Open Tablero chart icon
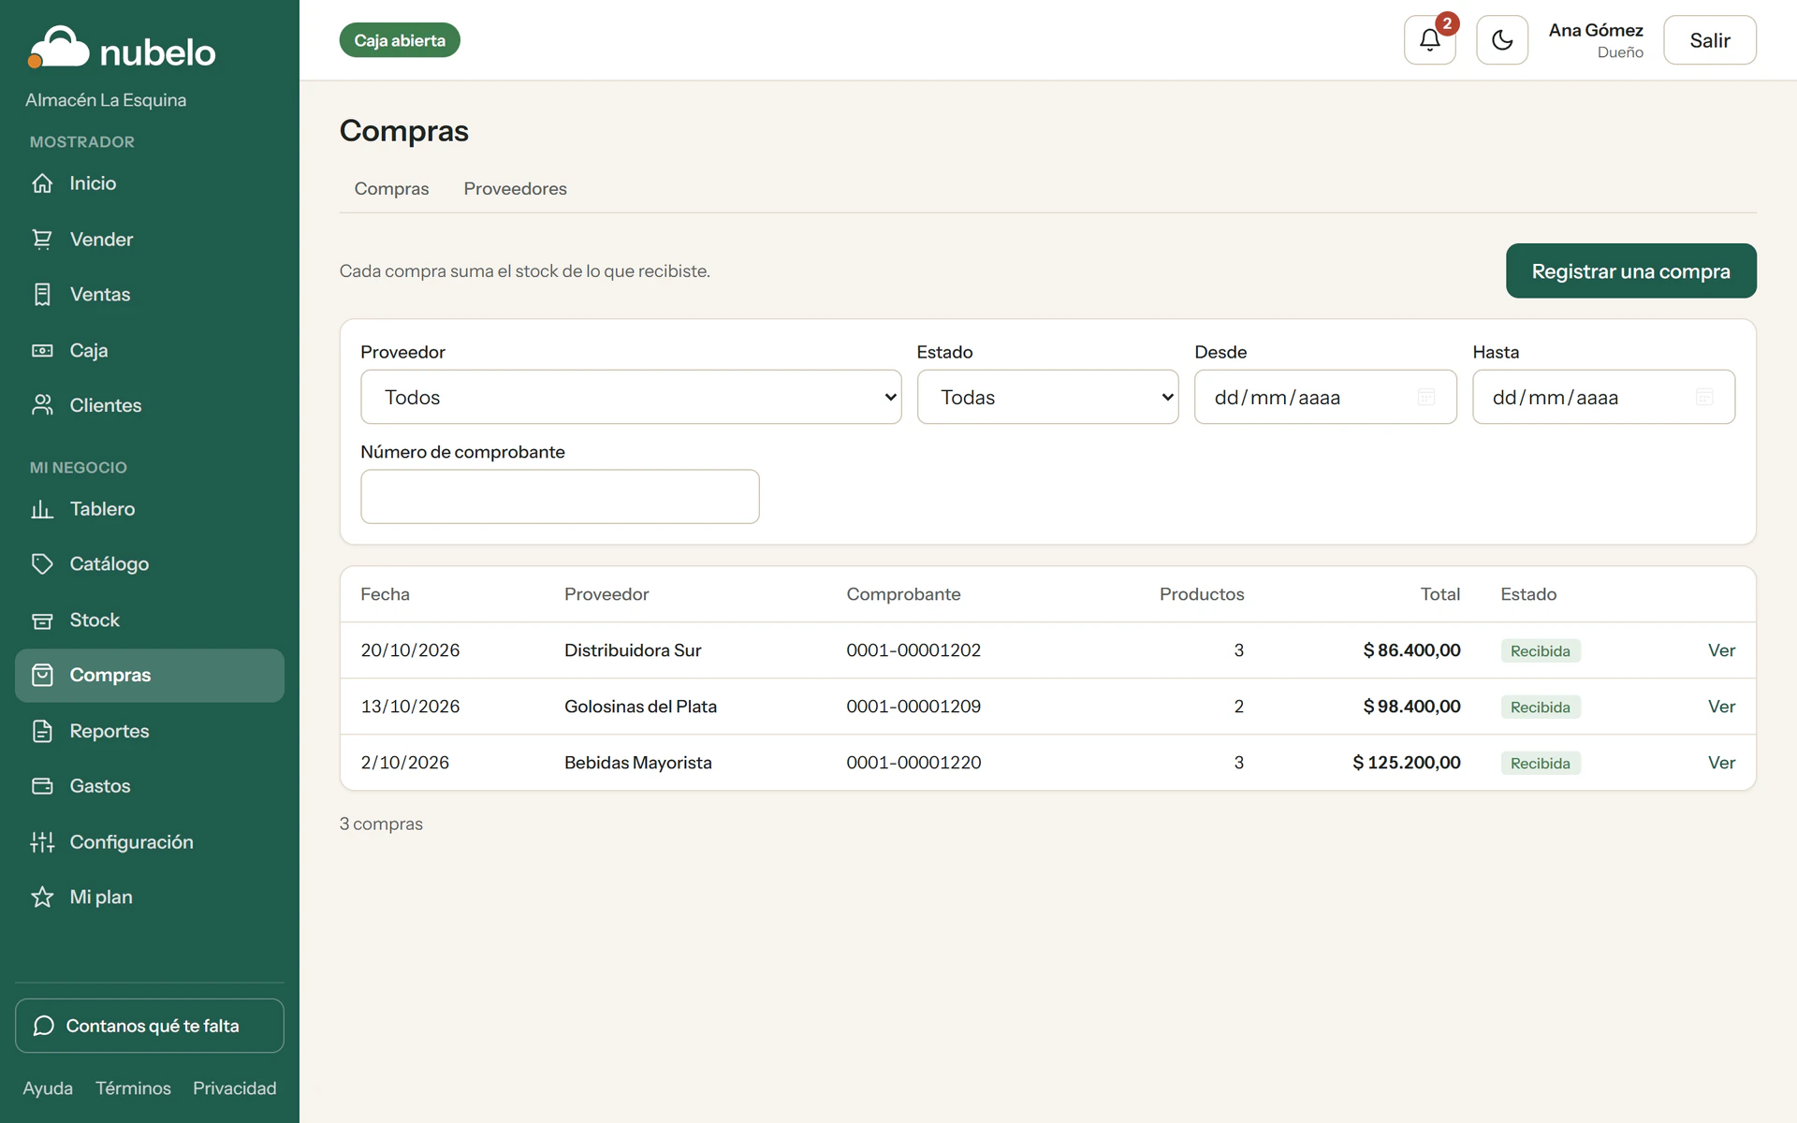1797x1123 pixels. coord(42,509)
